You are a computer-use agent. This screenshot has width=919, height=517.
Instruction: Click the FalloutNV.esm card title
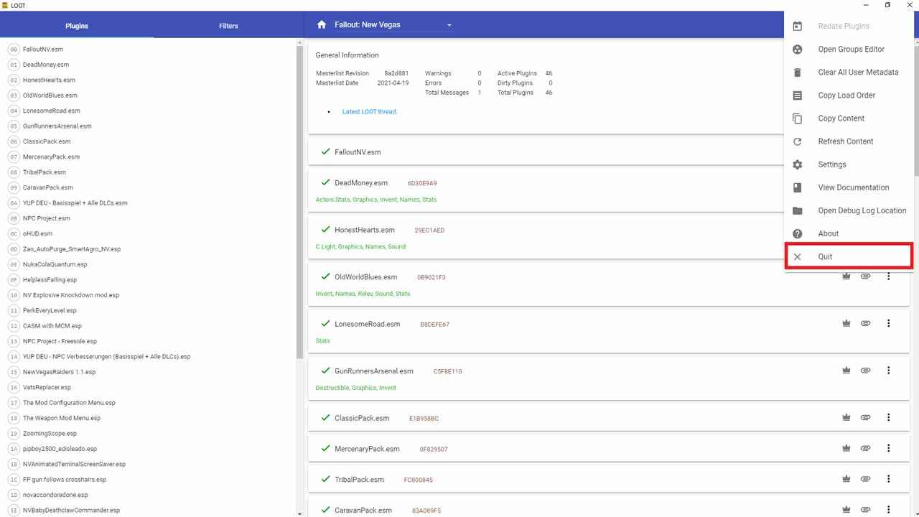pos(358,152)
